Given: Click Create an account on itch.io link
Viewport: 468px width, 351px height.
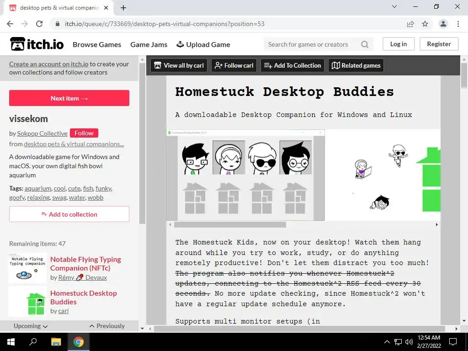Looking at the screenshot, I should pyautogui.click(x=48, y=64).
